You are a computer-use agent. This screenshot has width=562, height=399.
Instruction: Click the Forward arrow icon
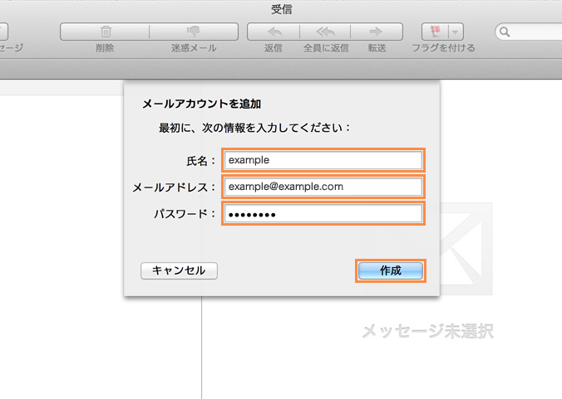pos(376,32)
